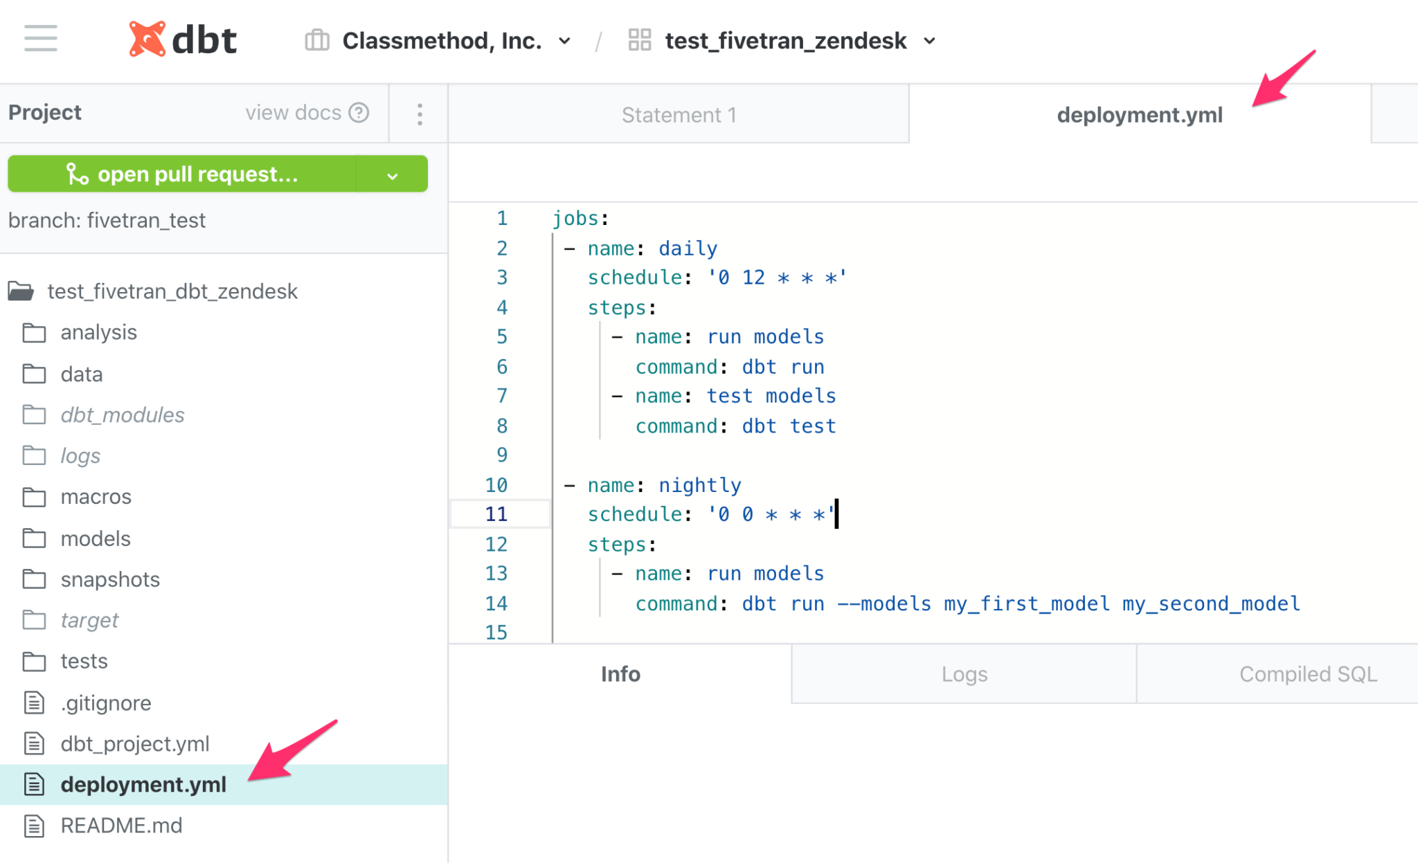The image size is (1418, 863).
Task: Open the Compiled SQL tab
Action: point(1307,674)
